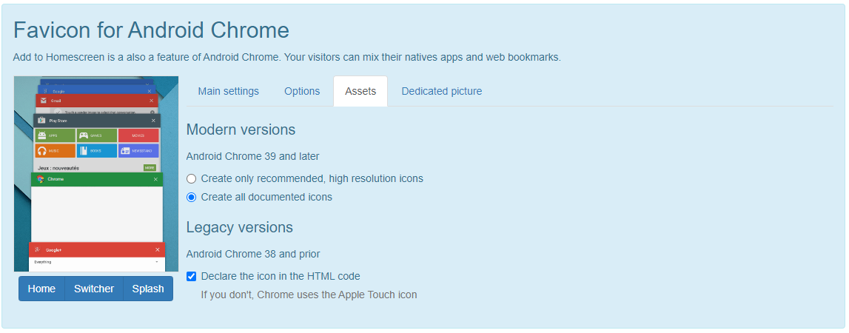This screenshot has width=849, height=333.
Task: Click the blue Books tile in the preview
Action: tap(97, 150)
